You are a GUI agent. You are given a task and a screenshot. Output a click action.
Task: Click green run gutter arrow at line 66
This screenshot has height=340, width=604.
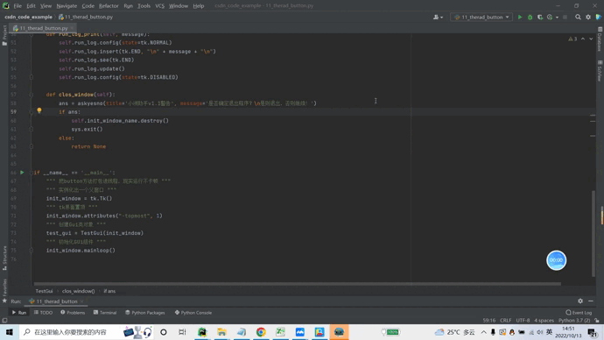(x=22, y=173)
